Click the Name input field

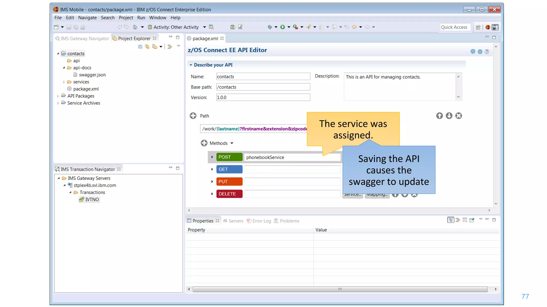pos(263,76)
